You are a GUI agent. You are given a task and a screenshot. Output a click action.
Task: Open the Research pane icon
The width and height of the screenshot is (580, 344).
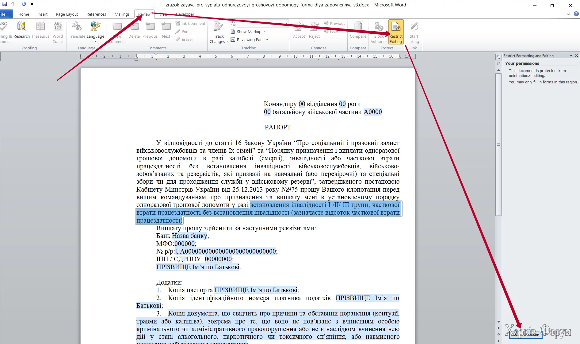point(21,30)
